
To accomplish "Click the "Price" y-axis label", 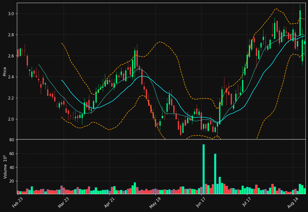I will point(5,71).
